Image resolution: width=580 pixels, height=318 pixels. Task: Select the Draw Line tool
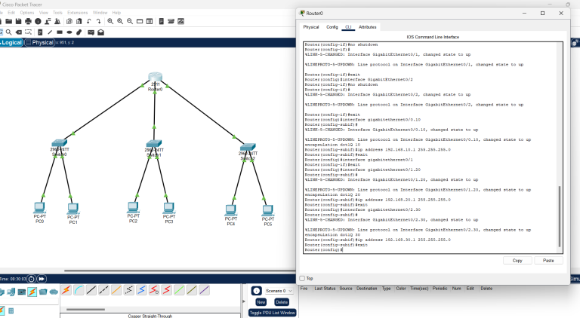(50, 32)
